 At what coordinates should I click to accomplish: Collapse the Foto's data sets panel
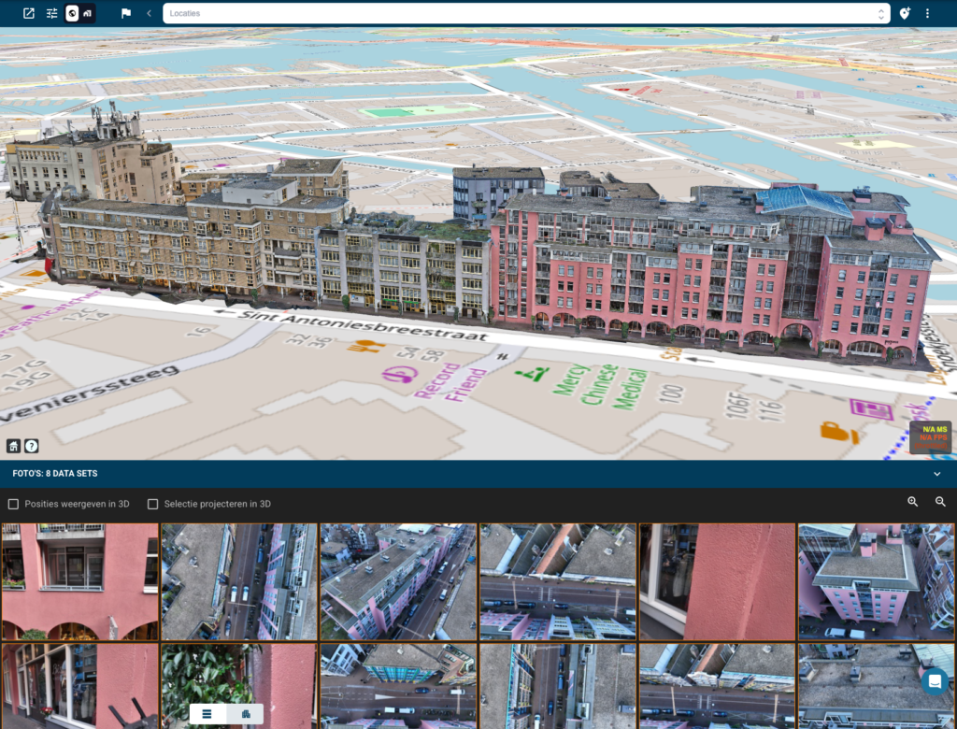(x=936, y=474)
